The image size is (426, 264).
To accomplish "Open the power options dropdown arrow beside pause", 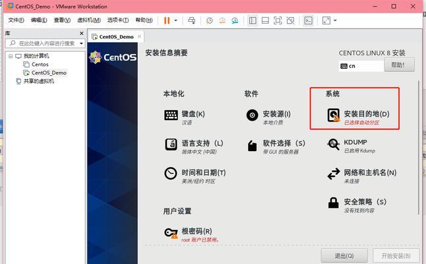I will [x=175, y=20].
